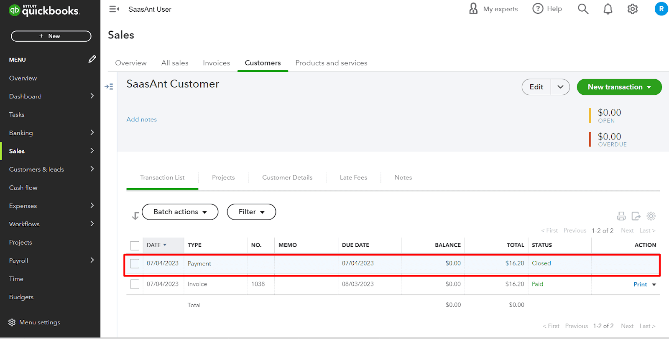This screenshot has height=339, width=669.
Task: Go to Tasks in the sidebar
Action: tap(17, 114)
